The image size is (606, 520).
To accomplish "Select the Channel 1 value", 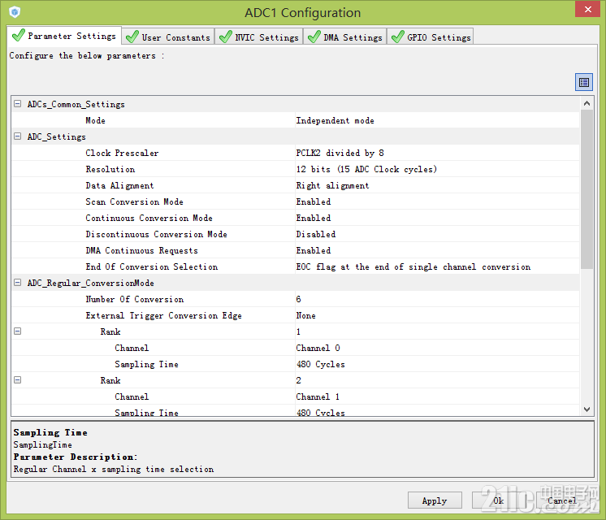I will [x=318, y=396].
